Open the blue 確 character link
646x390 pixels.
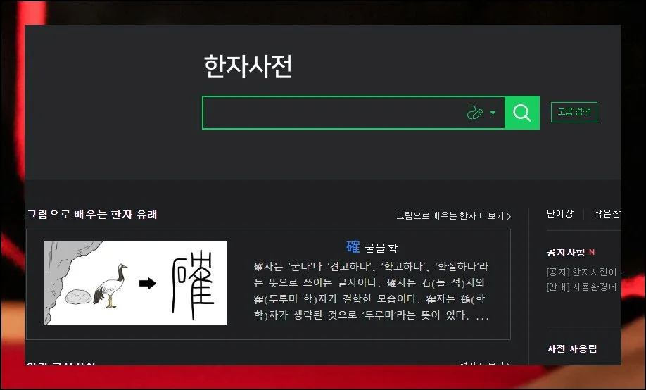(353, 247)
